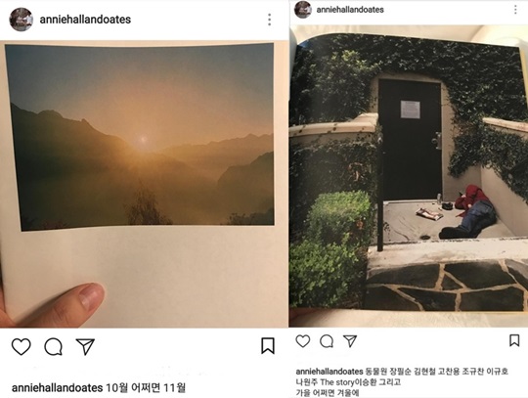This screenshot has height=398, width=528.
Task: Like the right ivy door post
Action: [x=303, y=341]
